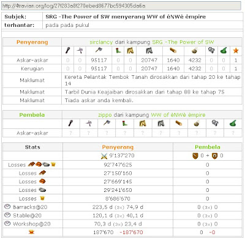
Task: Select the 4232 catapult count in Kerugian row
Action: click(x=195, y=68)
